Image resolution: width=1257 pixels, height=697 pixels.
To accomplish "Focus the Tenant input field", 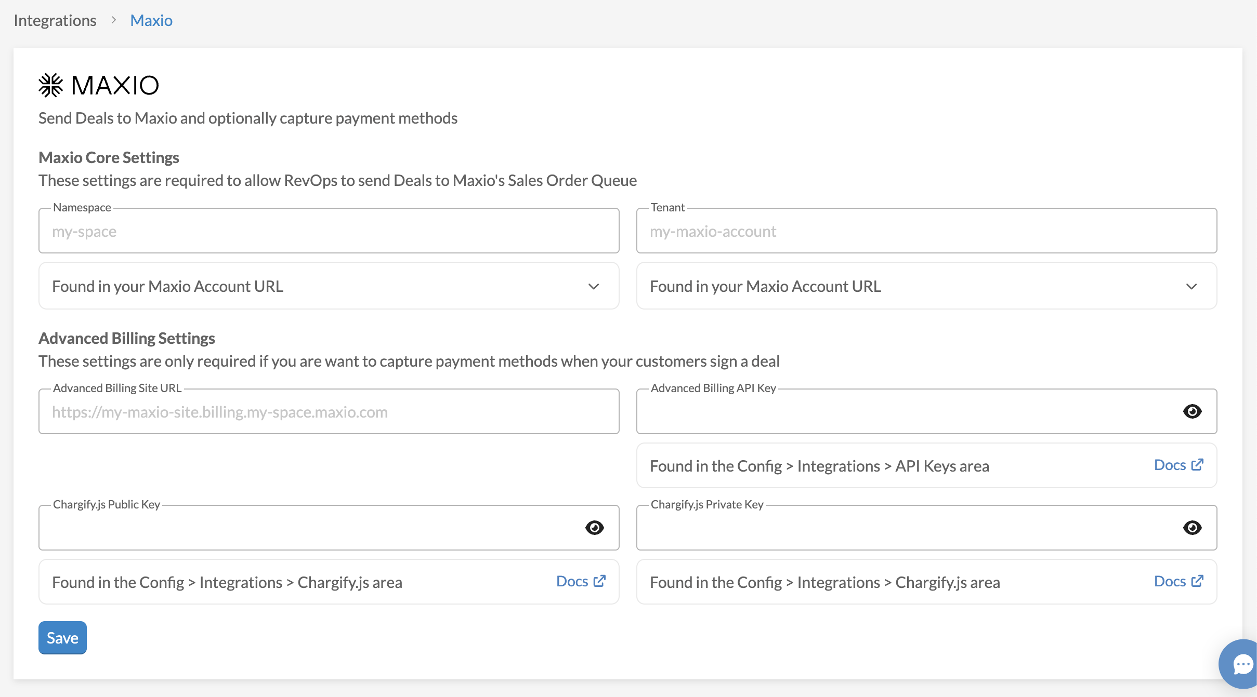I will [x=926, y=231].
